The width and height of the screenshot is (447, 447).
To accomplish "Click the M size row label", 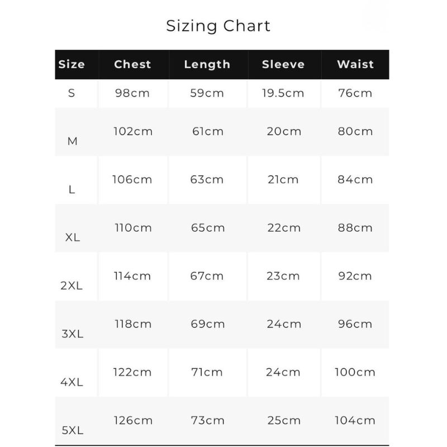I will point(73,141).
